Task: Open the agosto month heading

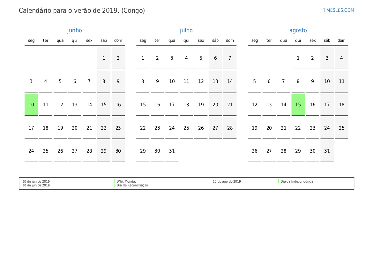Action: pyautogui.click(x=298, y=30)
